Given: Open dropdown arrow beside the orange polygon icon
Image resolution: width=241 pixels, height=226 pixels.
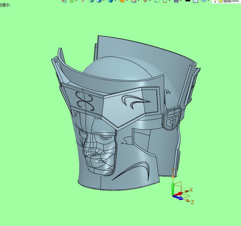Looking at the screenshot, I should coord(127,1).
